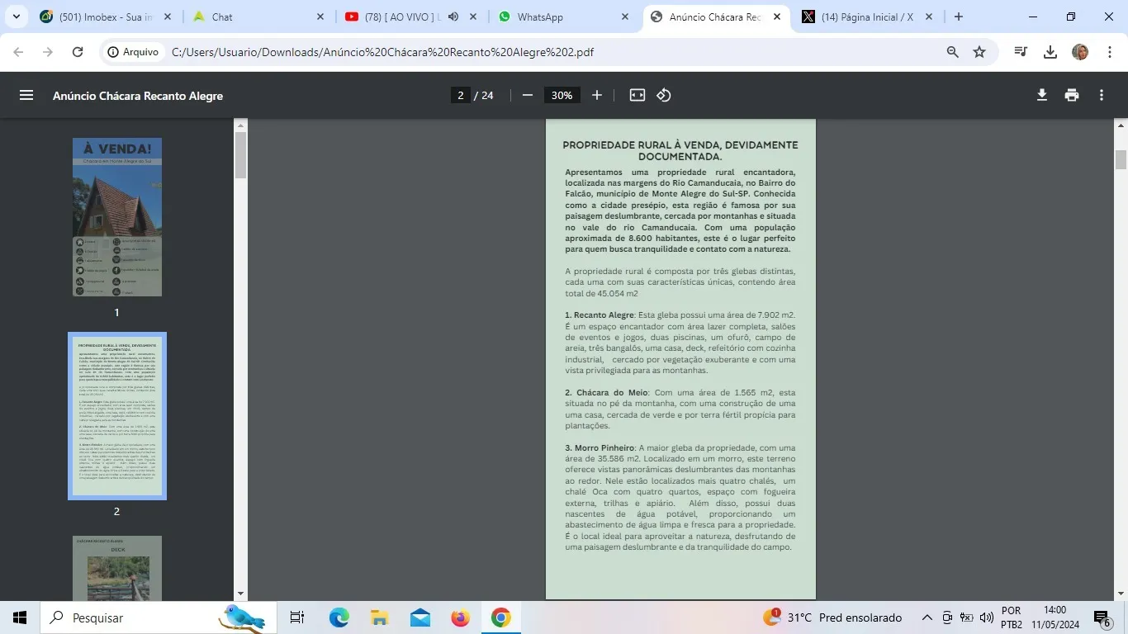This screenshot has width=1128, height=634.
Task: Open the Chrome profile avatar
Action: click(1080, 52)
